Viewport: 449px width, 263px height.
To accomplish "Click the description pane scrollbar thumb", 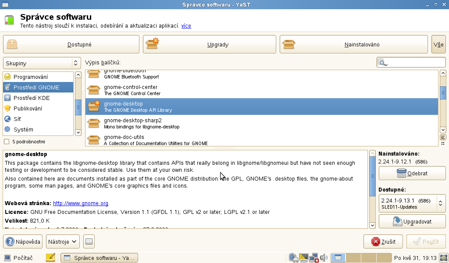I will click(x=372, y=176).
